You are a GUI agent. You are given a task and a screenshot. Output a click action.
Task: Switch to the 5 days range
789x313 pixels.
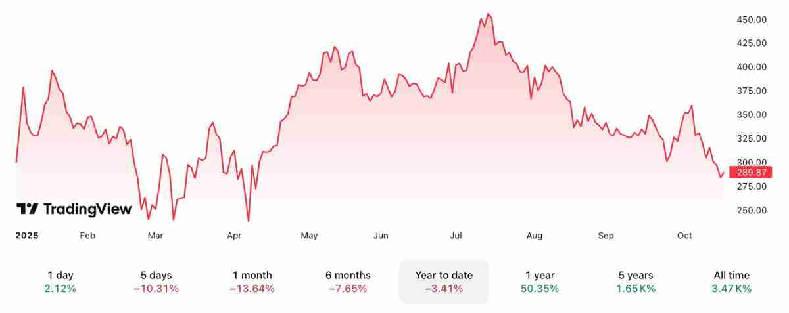(156, 282)
